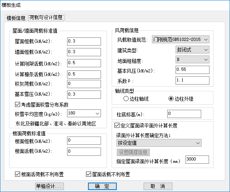Focus the 计算刚架活载 value box
Viewport: 230px width, 192px height.
tap(84, 63)
